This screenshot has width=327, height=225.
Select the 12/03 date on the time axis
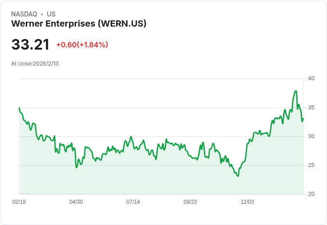(247, 202)
